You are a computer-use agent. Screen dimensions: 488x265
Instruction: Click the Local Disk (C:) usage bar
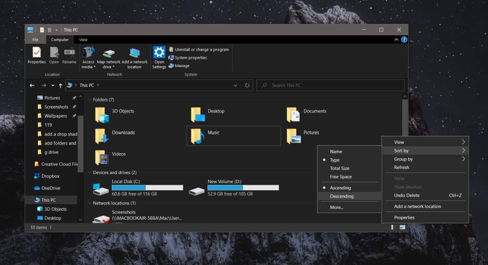(147, 188)
